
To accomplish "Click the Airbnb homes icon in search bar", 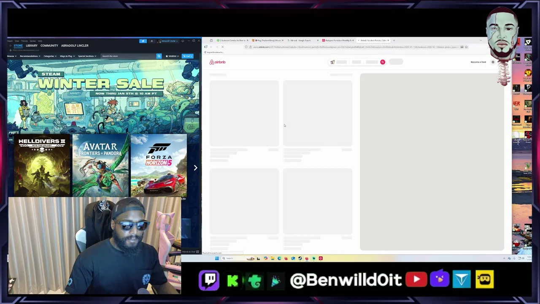I will tap(332, 62).
